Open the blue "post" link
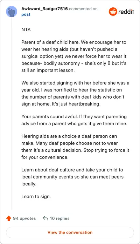 [26, 14]
